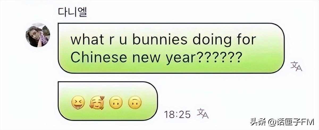The width and height of the screenshot is (319, 130).
Task: Click the row of question marks
Action: (x=218, y=57)
